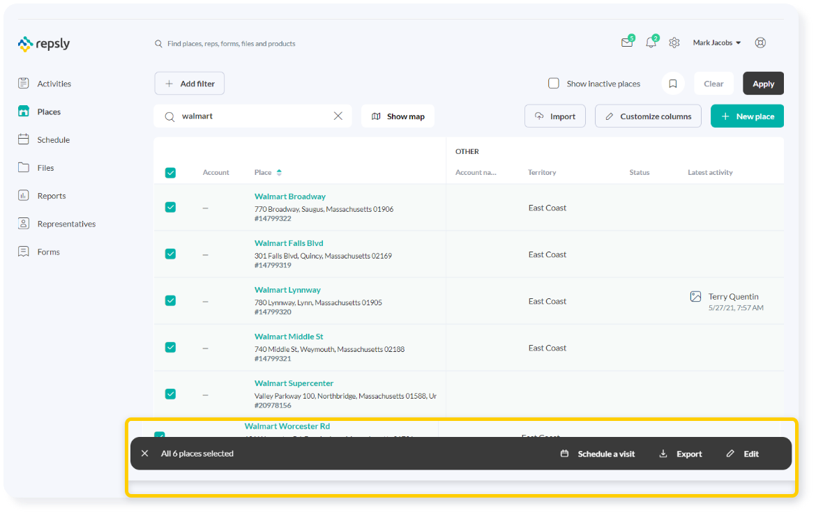Expand the Mark Jacobs user dropdown
Image resolution: width=816 pixels, height=515 pixels.
click(716, 43)
